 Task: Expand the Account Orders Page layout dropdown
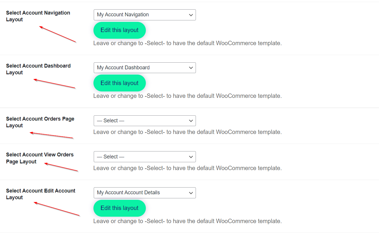coord(144,121)
